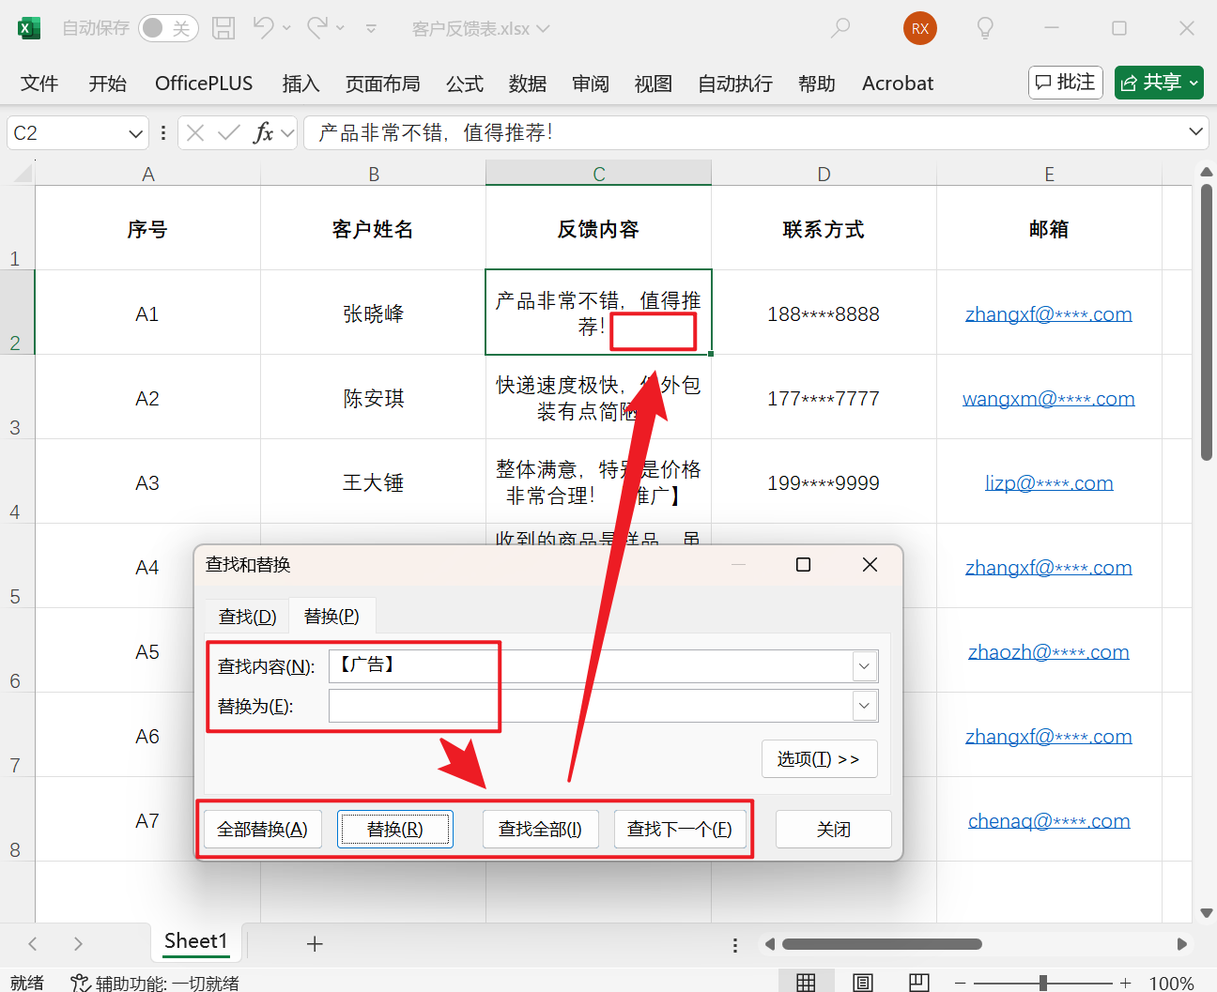Open the search magnifier in the title bar

coord(839,28)
